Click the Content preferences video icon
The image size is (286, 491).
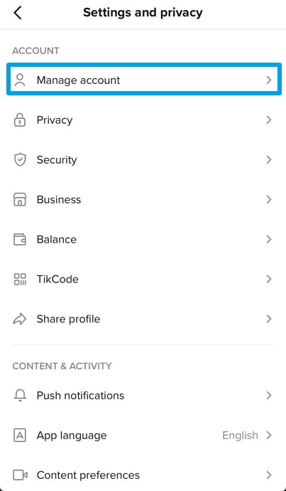click(x=20, y=475)
